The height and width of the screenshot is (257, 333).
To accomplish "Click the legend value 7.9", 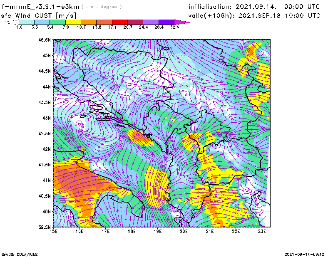I will point(66,27).
